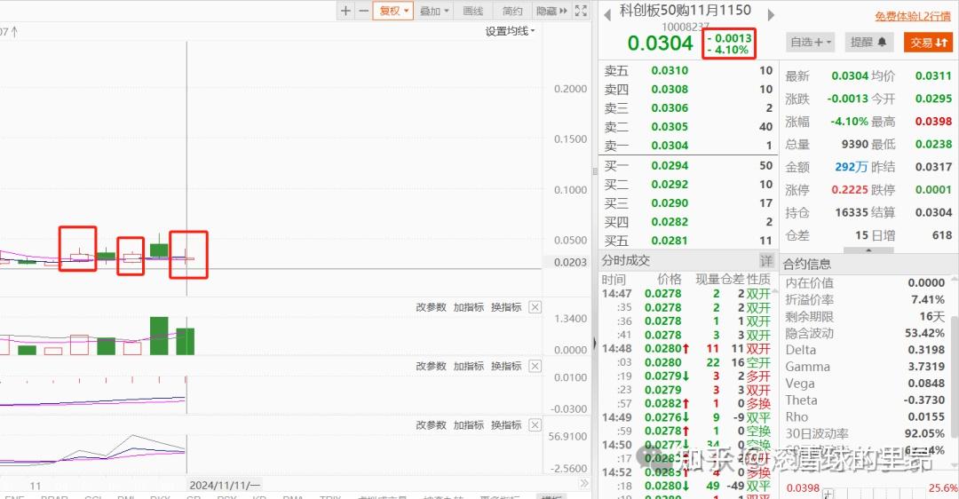
Task: Click the Delta value 0.3198
Action: click(926, 350)
